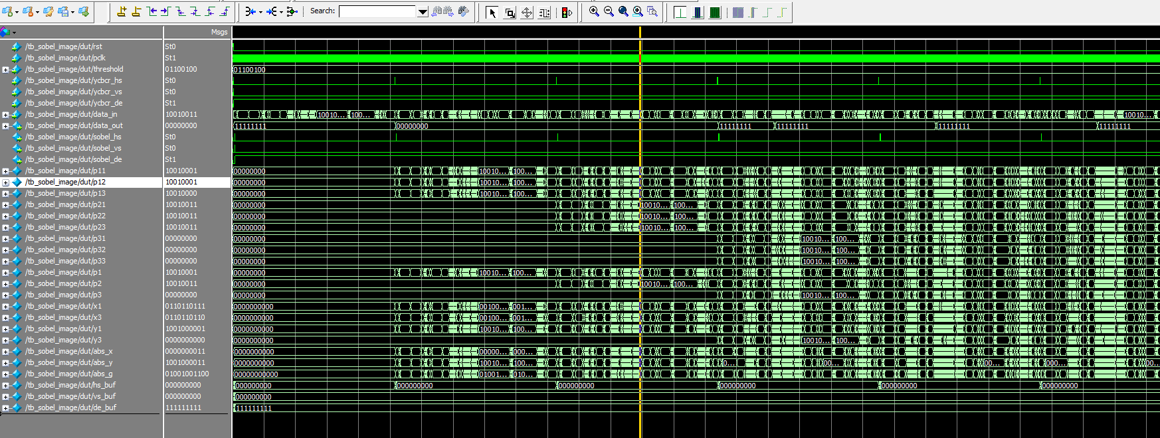Click the Search Forward binoculars icon
The height and width of the screenshot is (438, 1160).
click(x=448, y=11)
